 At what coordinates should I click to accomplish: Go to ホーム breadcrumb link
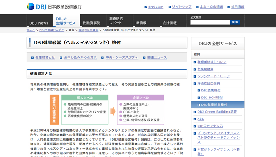pos(31,30)
